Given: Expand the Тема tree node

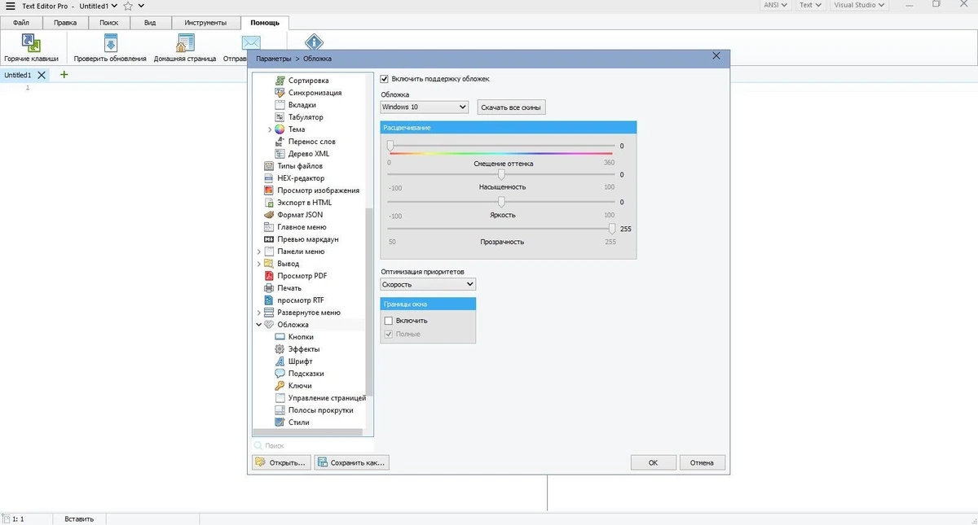Looking at the screenshot, I should click(270, 129).
